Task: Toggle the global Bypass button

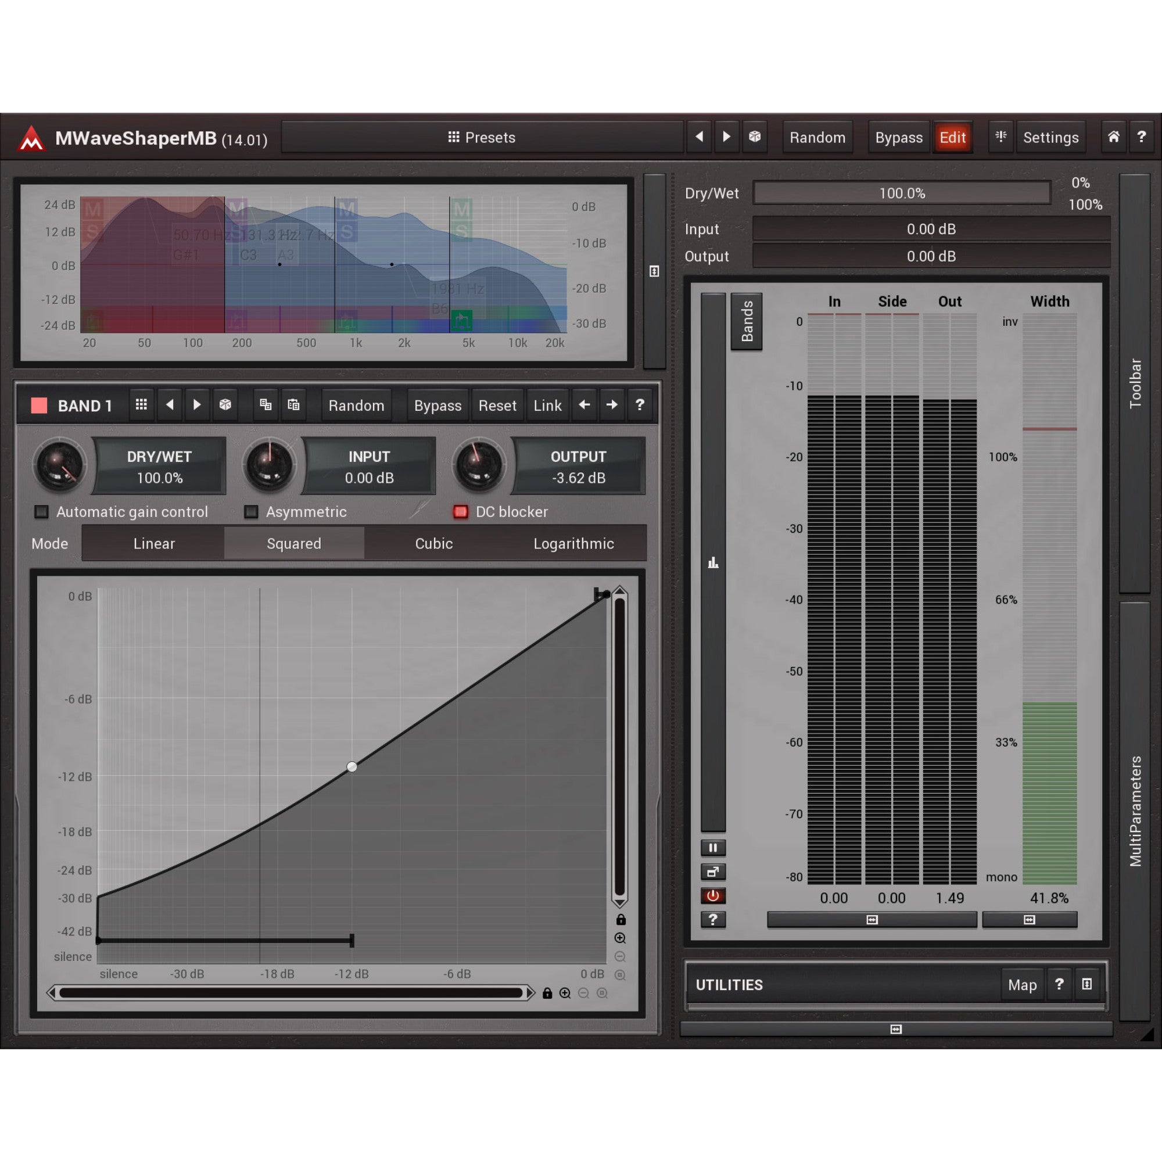Action: tap(899, 138)
